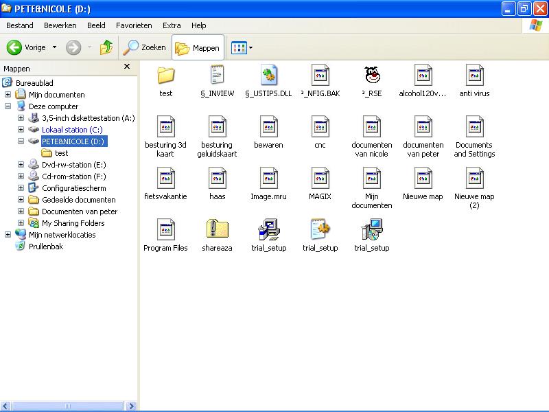
Task: Open the Bestand menu
Action: tap(20, 25)
